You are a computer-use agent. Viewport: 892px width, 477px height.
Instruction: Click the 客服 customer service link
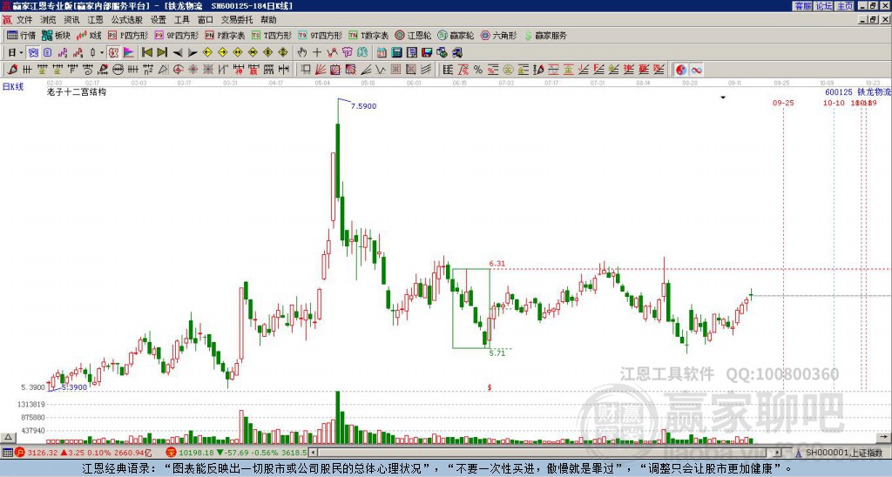click(802, 6)
